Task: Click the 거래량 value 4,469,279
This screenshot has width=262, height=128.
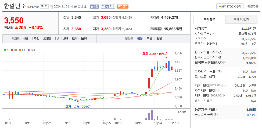Action: pos(170,17)
